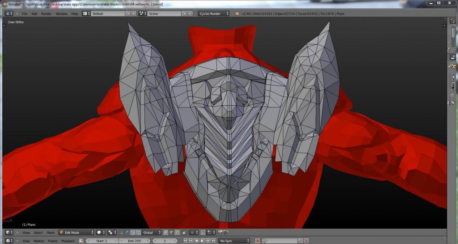Open the Help menu
Image resolution: width=458 pixels, height=244 pixels.
click(75, 14)
